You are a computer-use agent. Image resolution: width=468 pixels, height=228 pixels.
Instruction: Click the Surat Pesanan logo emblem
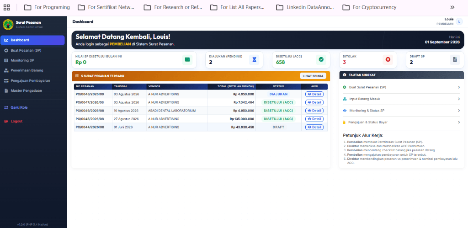(8, 25)
